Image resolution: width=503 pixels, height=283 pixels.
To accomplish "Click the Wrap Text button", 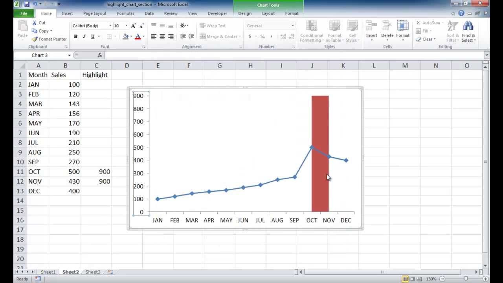I will click(x=213, y=26).
